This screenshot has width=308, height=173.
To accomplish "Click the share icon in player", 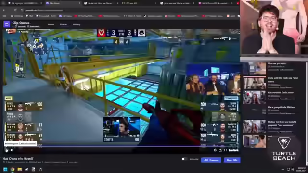I will coord(220,150).
